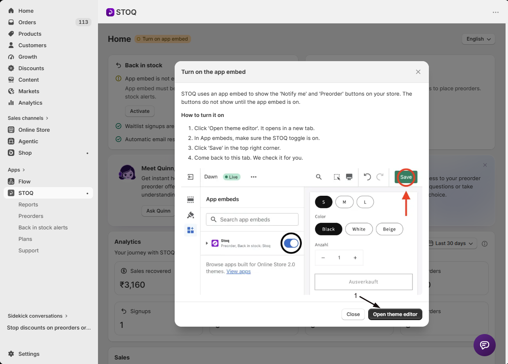Screen dimensions: 508x364
Task: Click the Analytics section heading
Action: 128,242
